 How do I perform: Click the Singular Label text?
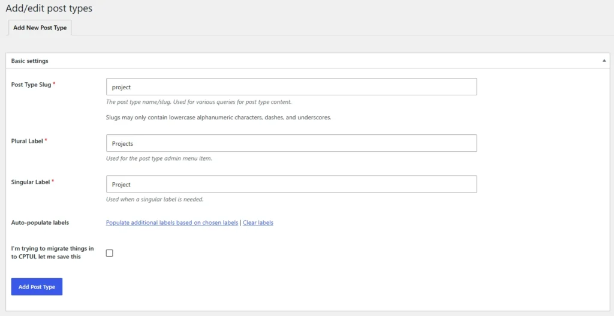click(x=31, y=182)
